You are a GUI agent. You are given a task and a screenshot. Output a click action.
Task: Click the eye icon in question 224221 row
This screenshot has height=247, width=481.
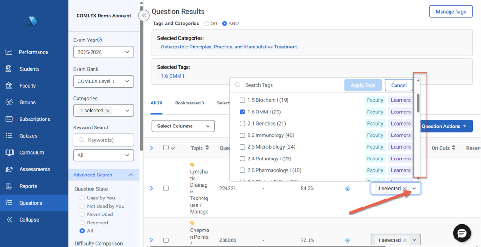click(348, 189)
